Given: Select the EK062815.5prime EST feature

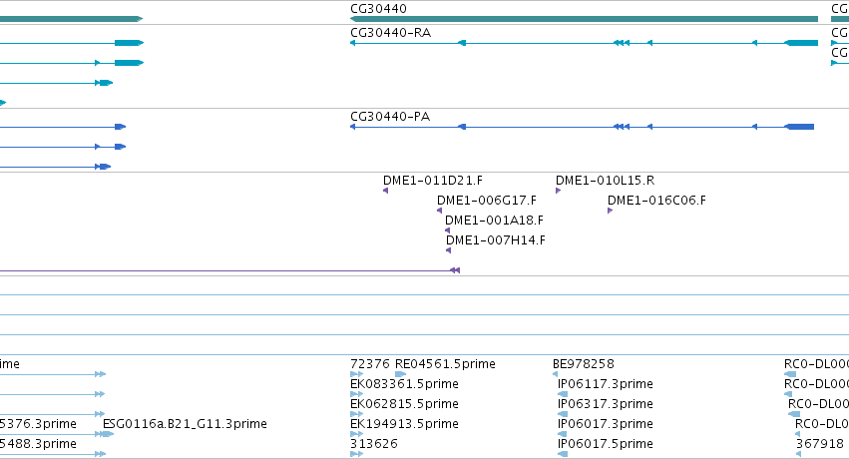Looking at the screenshot, I should (x=356, y=414).
